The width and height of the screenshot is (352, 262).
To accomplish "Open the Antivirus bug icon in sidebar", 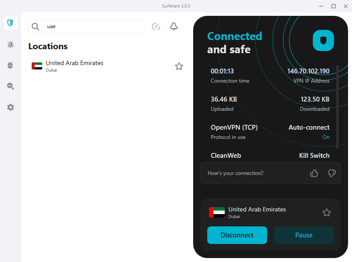I will coord(10,65).
